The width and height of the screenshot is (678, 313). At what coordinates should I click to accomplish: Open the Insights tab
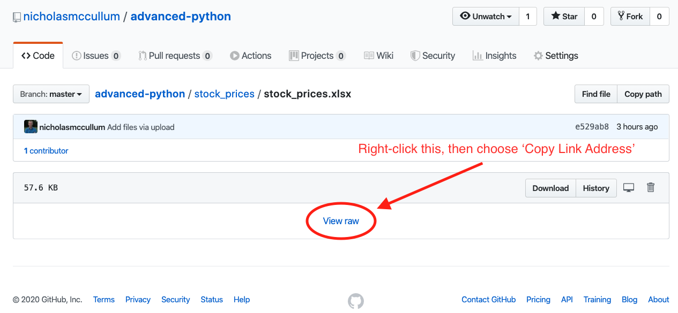tap(495, 56)
